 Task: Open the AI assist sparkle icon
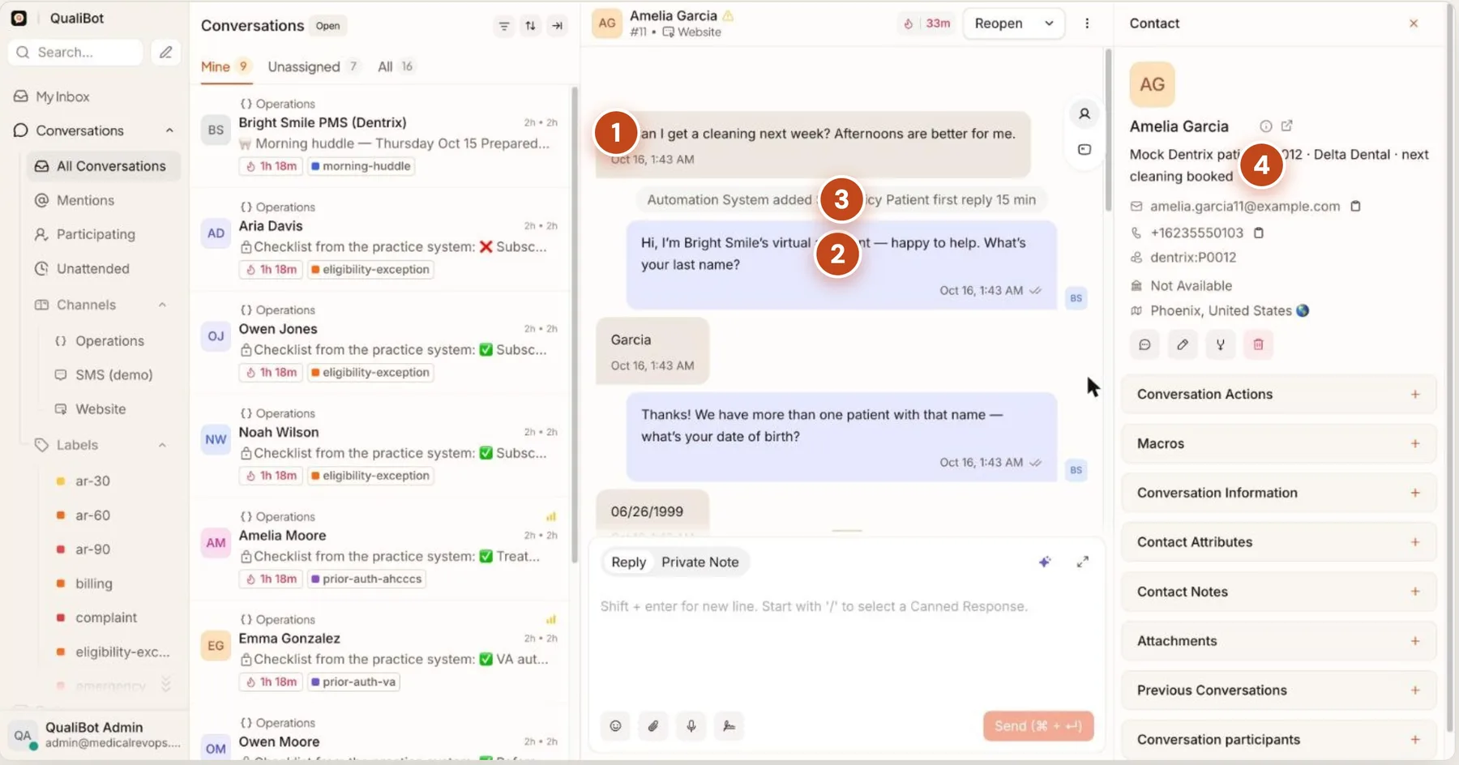(x=1045, y=562)
